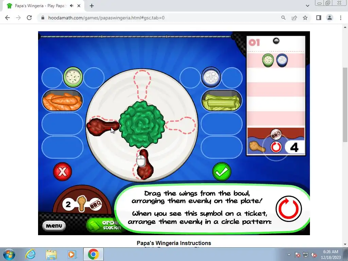Screen dimensions: 348x261
Task: Click the network tray icon
Action: (x=306, y=255)
